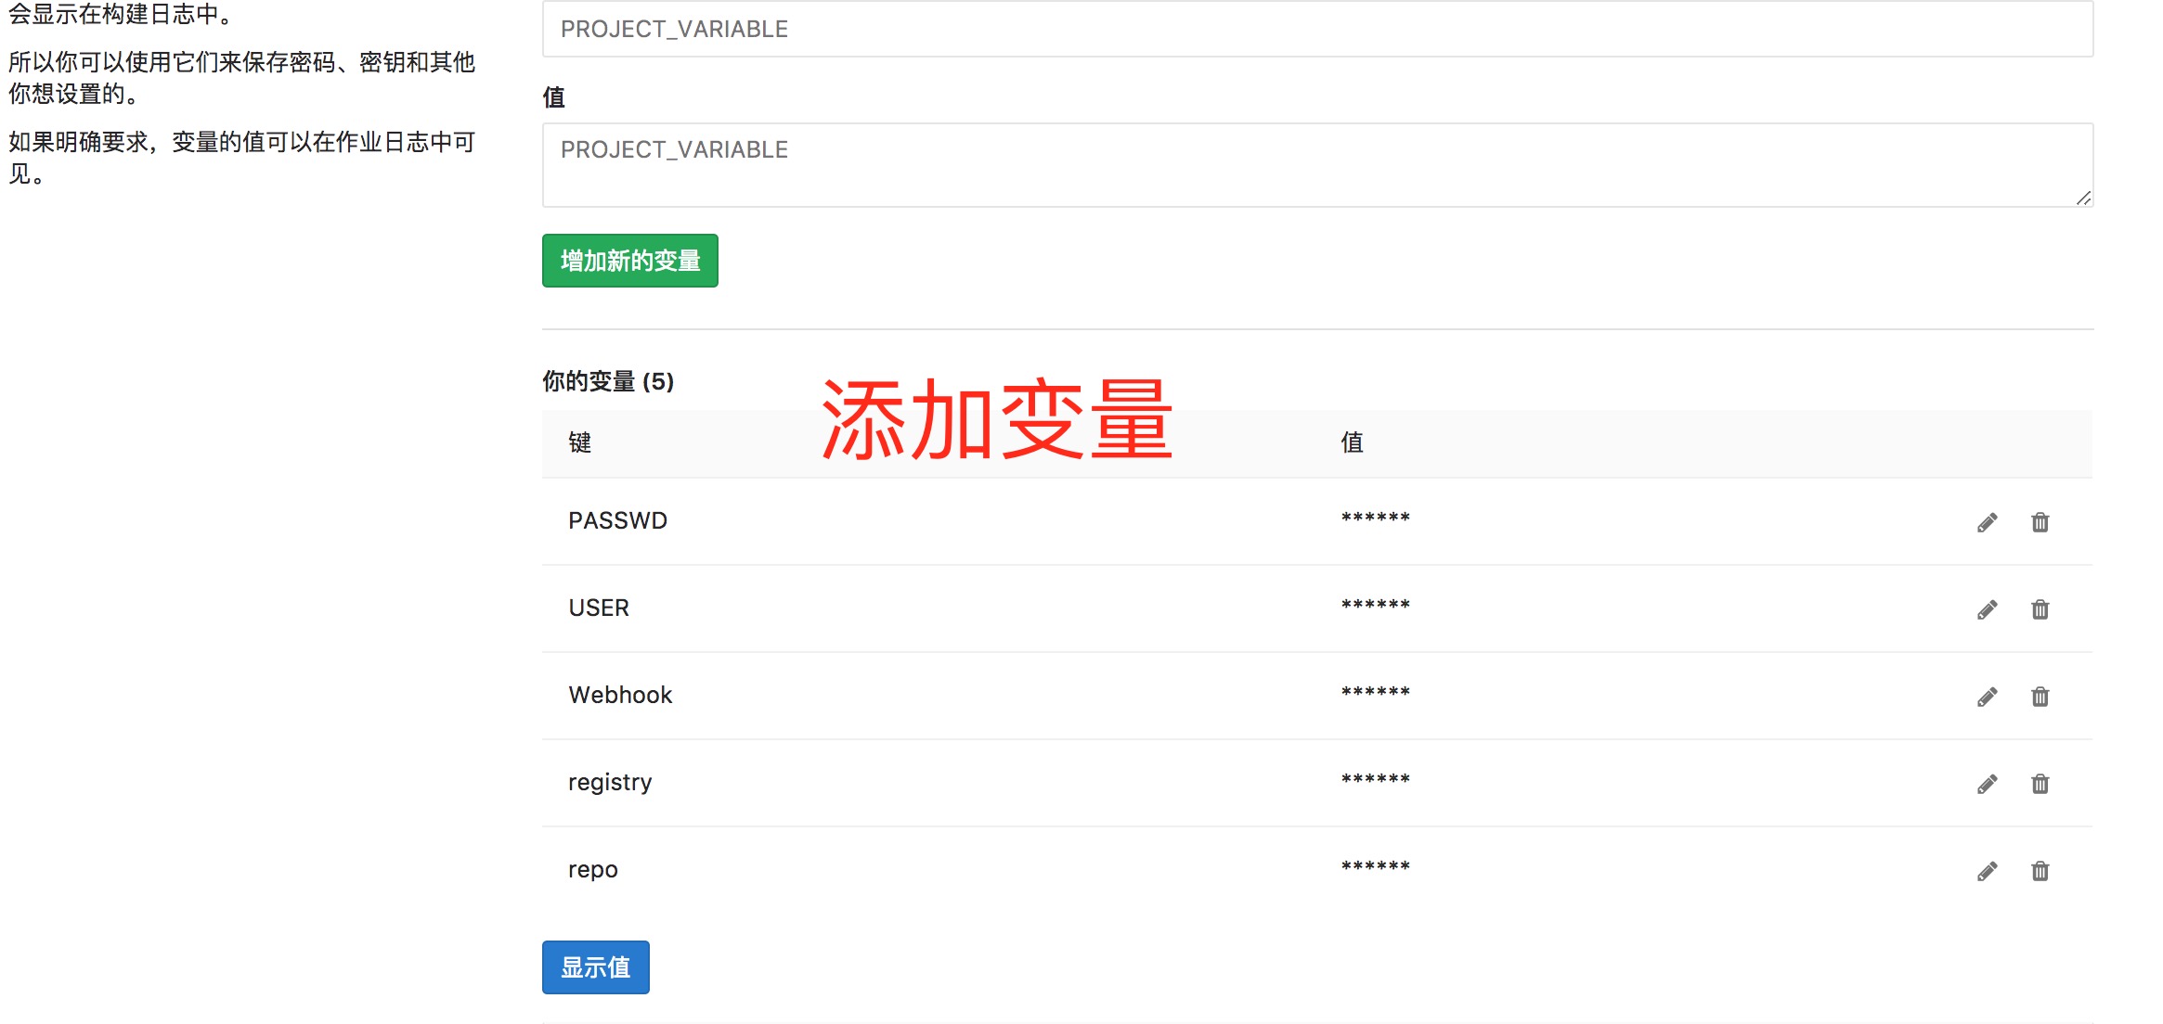Grab the textarea resize handle corner
Screen dimensions: 2163x1024
tap(2083, 198)
